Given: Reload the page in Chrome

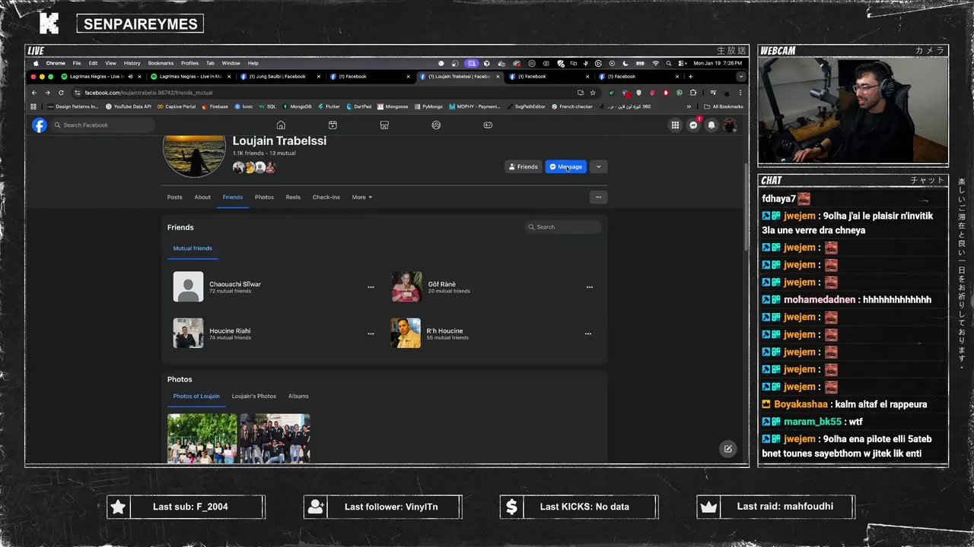Looking at the screenshot, I should [61, 93].
